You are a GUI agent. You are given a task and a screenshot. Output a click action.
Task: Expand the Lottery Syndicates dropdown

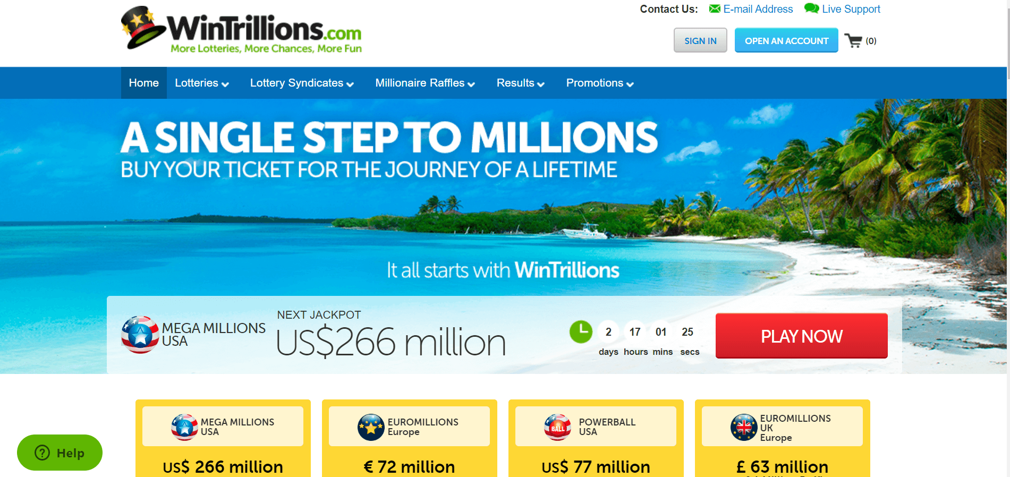point(302,83)
